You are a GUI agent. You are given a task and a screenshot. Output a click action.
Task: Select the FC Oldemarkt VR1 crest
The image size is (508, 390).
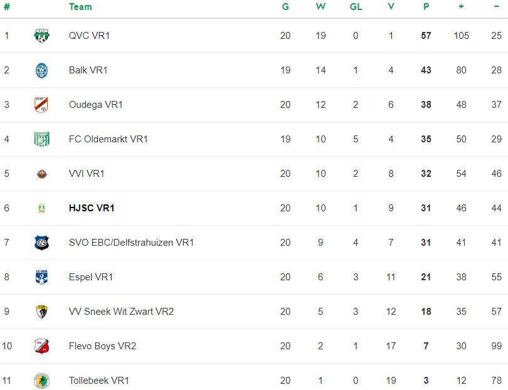click(x=41, y=139)
